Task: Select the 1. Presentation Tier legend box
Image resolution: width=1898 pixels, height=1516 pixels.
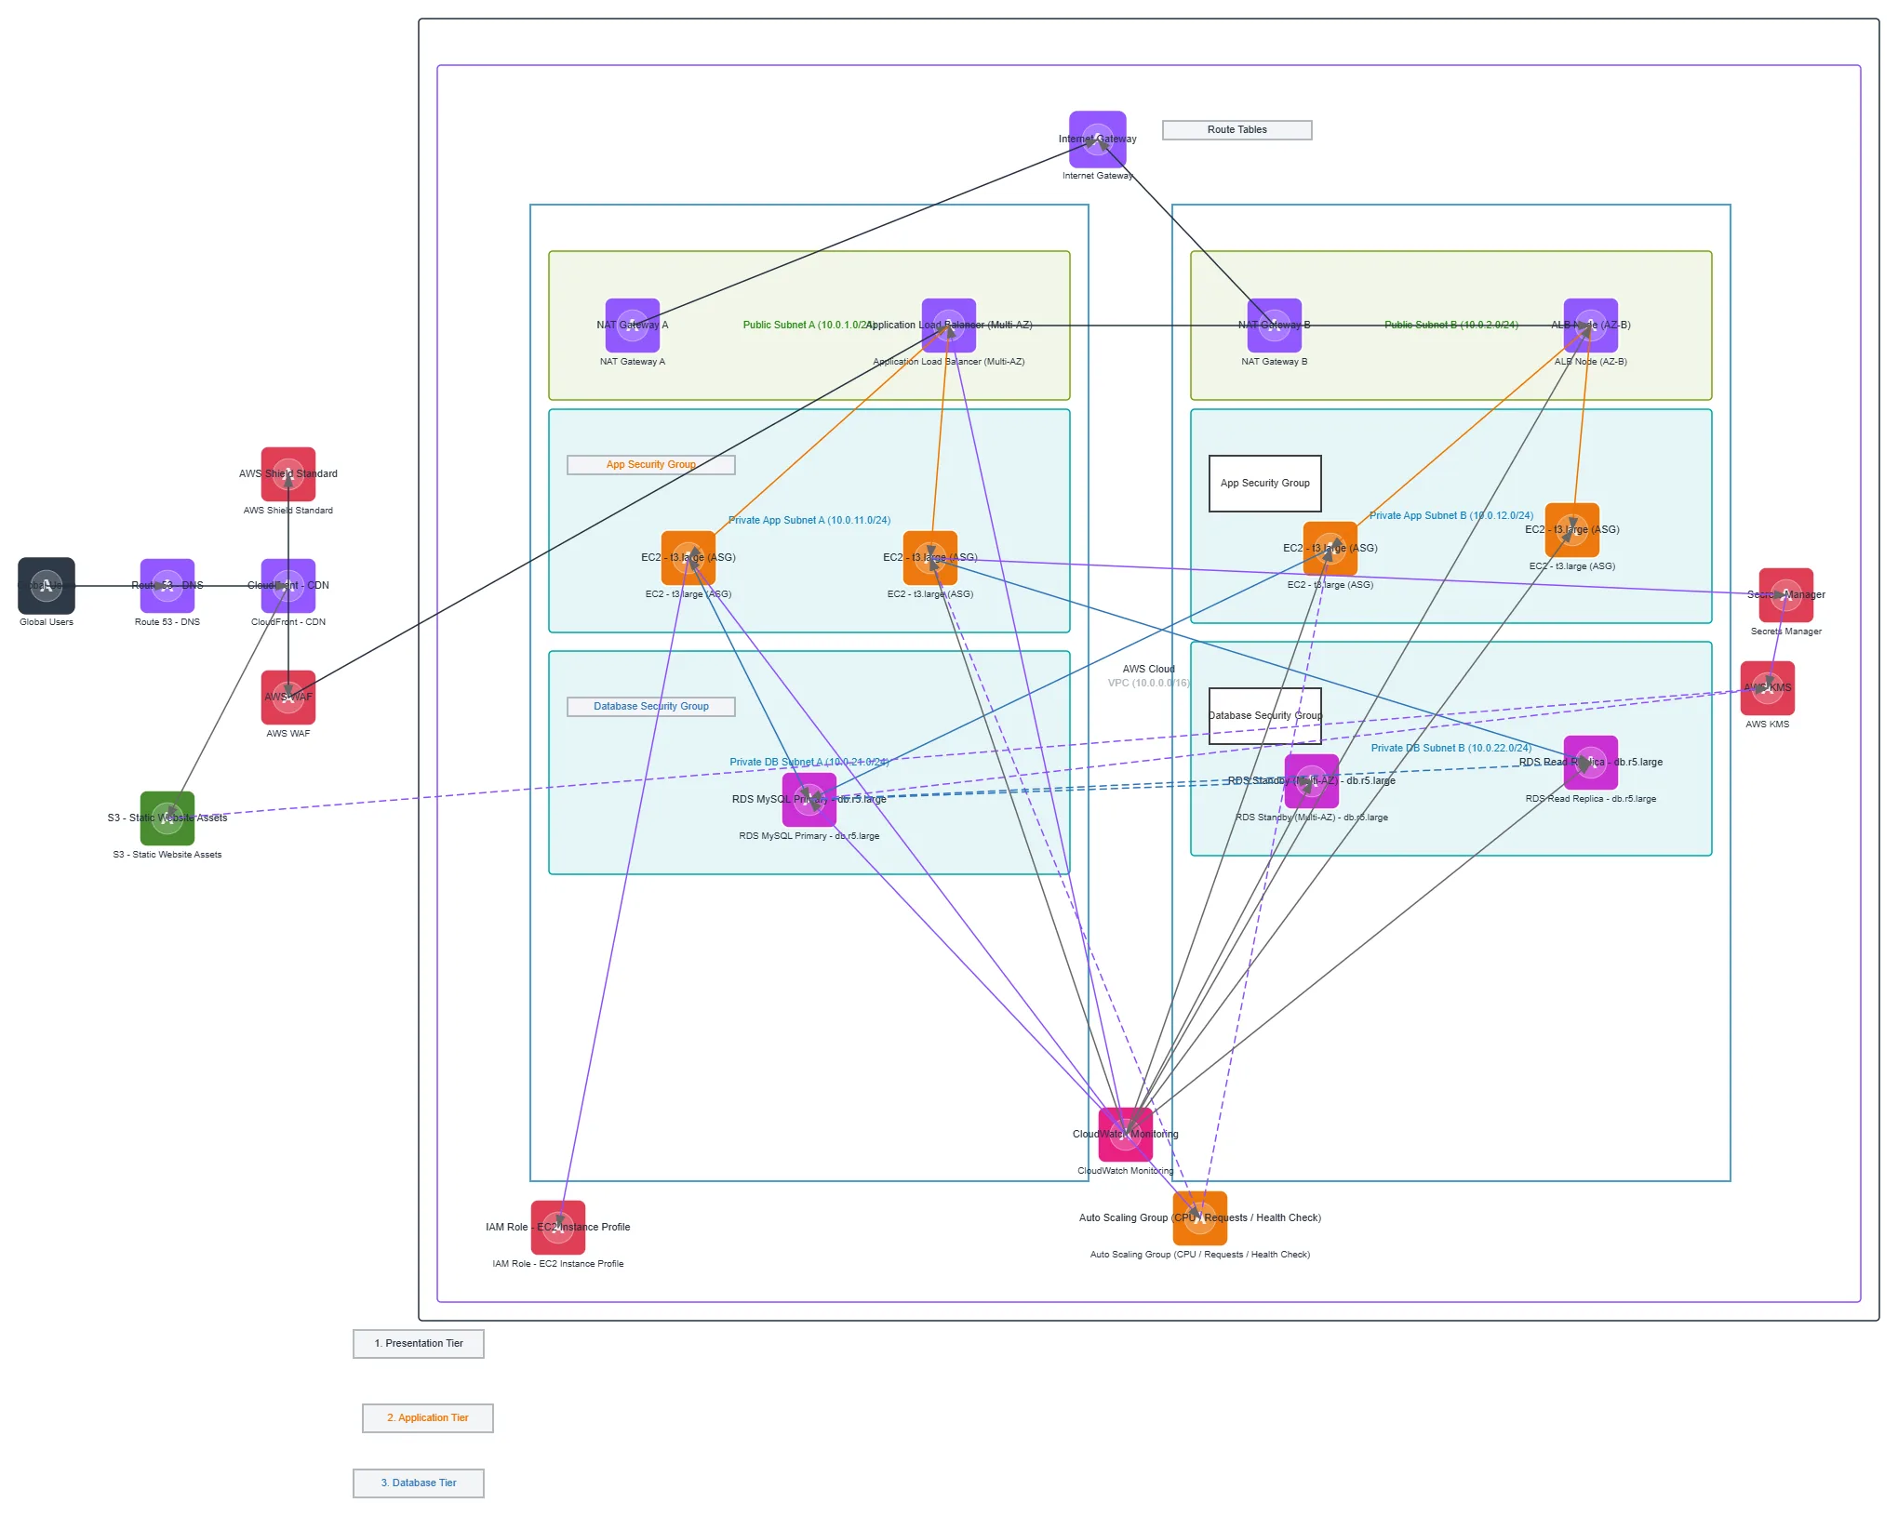Action: [x=419, y=1344]
